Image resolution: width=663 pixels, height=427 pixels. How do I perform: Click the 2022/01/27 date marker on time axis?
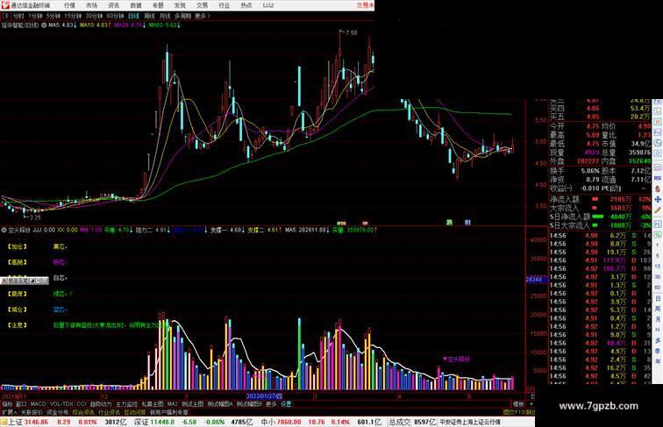tap(264, 396)
